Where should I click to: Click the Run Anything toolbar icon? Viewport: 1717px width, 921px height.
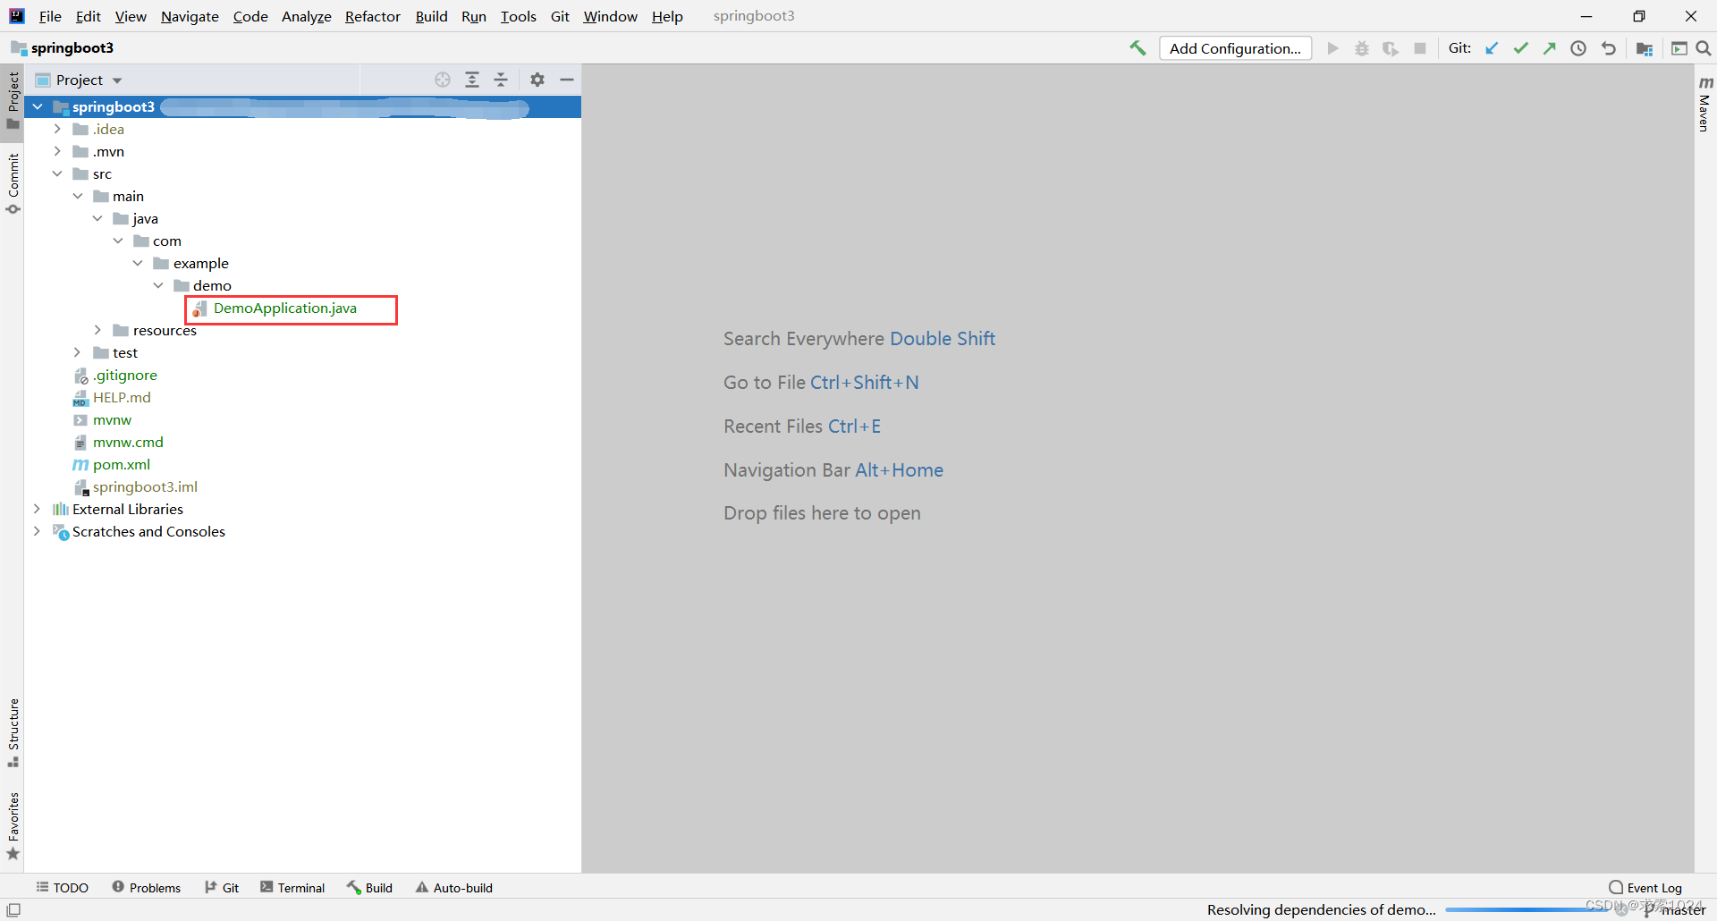click(x=1679, y=48)
